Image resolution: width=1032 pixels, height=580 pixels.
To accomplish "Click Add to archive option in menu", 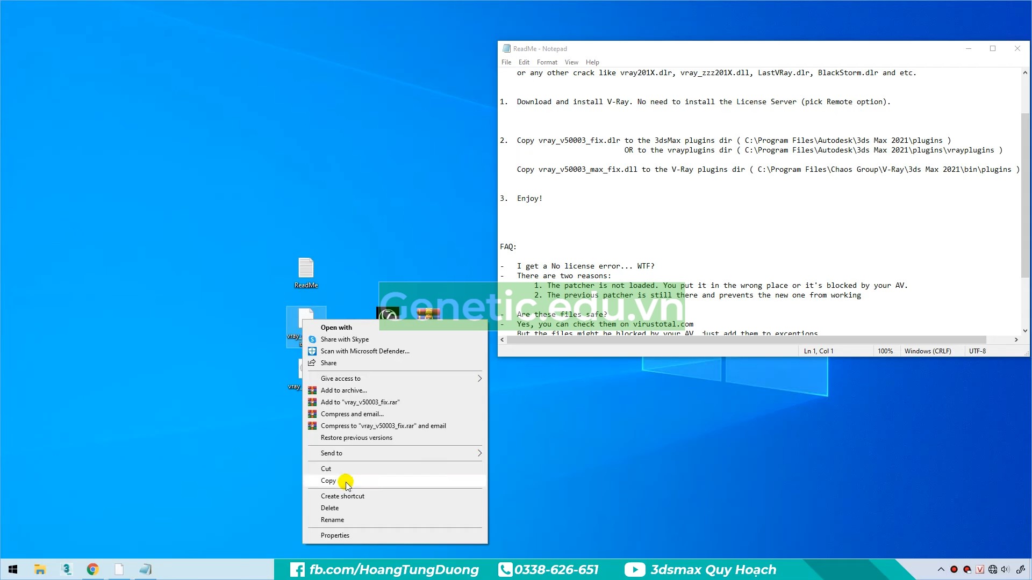I will (344, 389).
